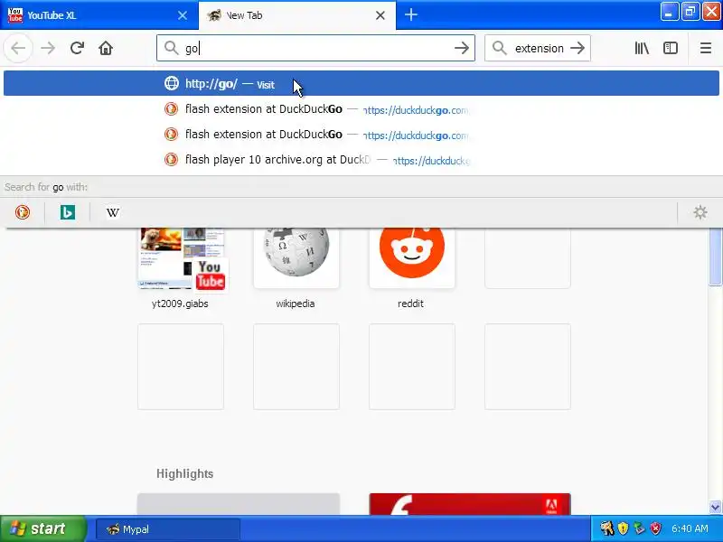
Task: Click the reddit label
Action: point(410,304)
